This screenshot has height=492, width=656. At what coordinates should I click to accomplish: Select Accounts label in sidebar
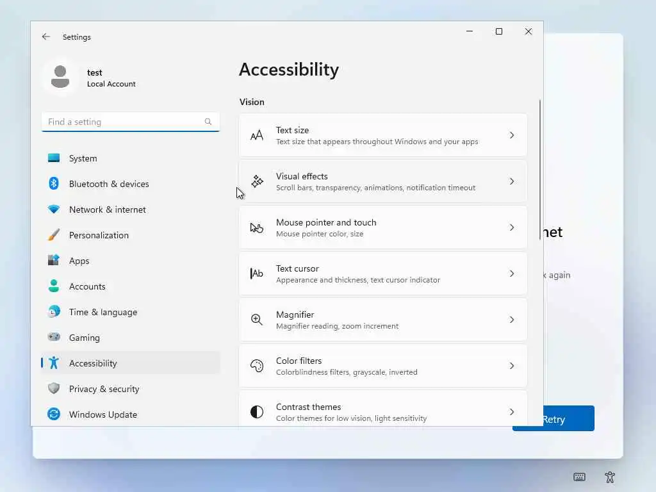point(87,286)
